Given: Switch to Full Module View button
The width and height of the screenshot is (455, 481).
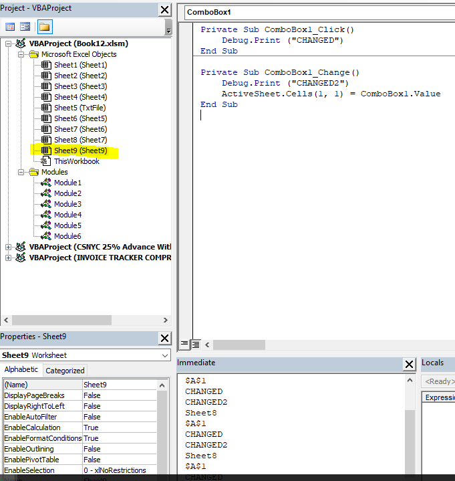Looking at the screenshot, I should tap(196, 344).
